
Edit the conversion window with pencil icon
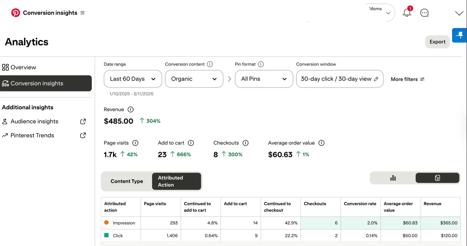click(x=376, y=79)
